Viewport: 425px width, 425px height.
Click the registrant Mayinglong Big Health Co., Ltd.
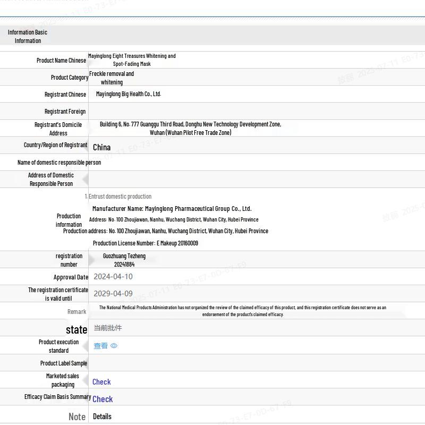tap(128, 94)
